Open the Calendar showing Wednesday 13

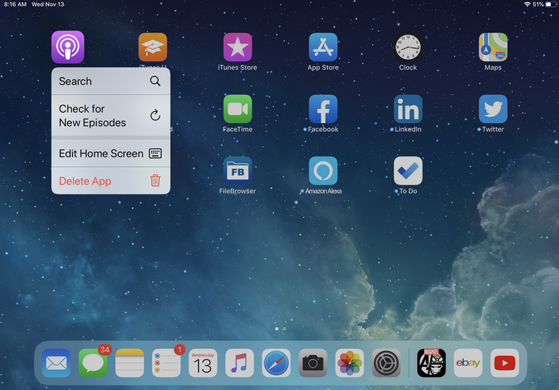point(203,363)
